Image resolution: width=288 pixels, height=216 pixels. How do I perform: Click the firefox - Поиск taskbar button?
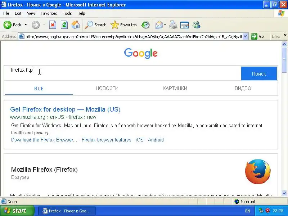pyautogui.click(x=67, y=211)
